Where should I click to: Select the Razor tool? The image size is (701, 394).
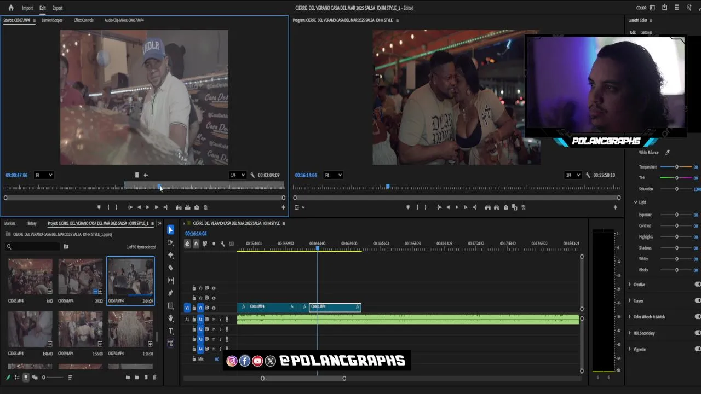(x=170, y=268)
